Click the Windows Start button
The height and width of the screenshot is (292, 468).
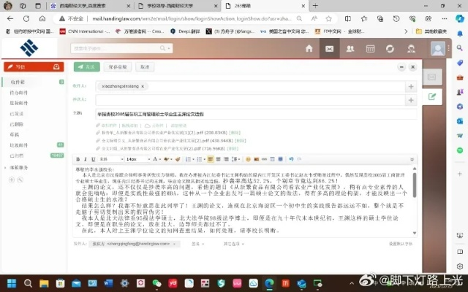click(x=12, y=283)
